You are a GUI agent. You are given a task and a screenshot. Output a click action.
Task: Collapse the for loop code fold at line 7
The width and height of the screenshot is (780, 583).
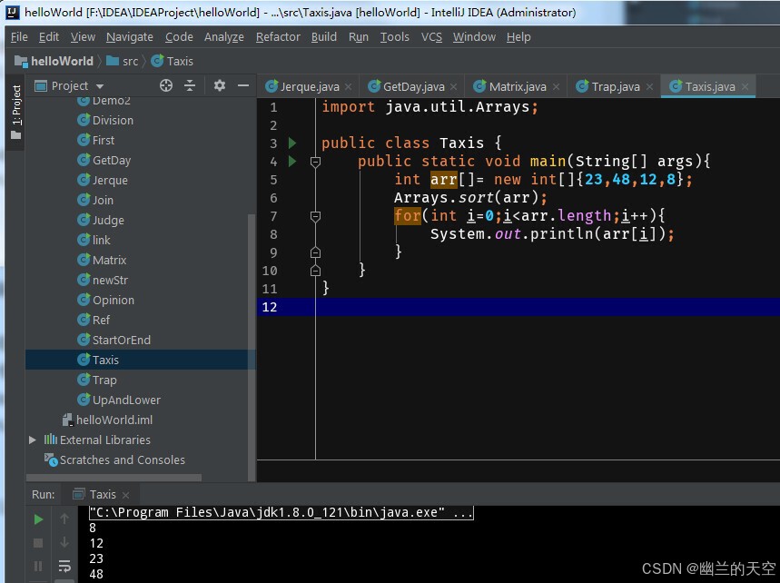[315, 216]
